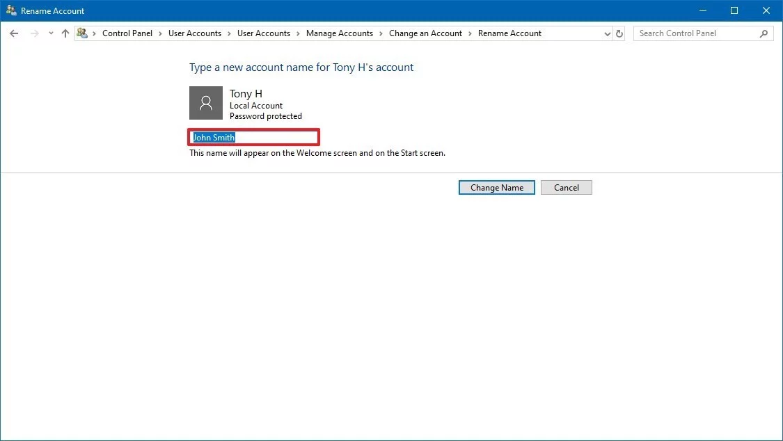The width and height of the screenshot is (783, 441).
Task: Go up one level with up arrow
Action: click(x=65, y=33)
